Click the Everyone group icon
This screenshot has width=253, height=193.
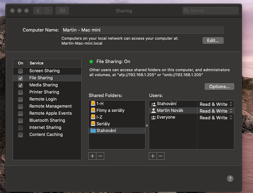tap(153, 117)
